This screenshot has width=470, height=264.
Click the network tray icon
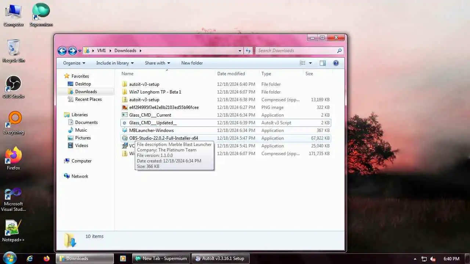point(424,259)
